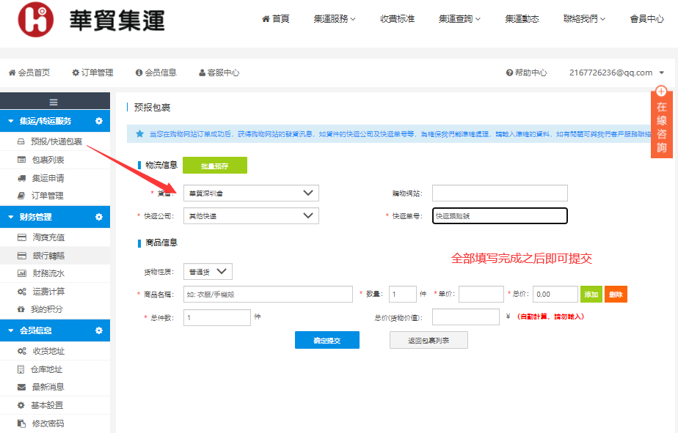
Task: Click the 華貿集運 logo icon
Action: pyautogui.click(x=37, y=20)
